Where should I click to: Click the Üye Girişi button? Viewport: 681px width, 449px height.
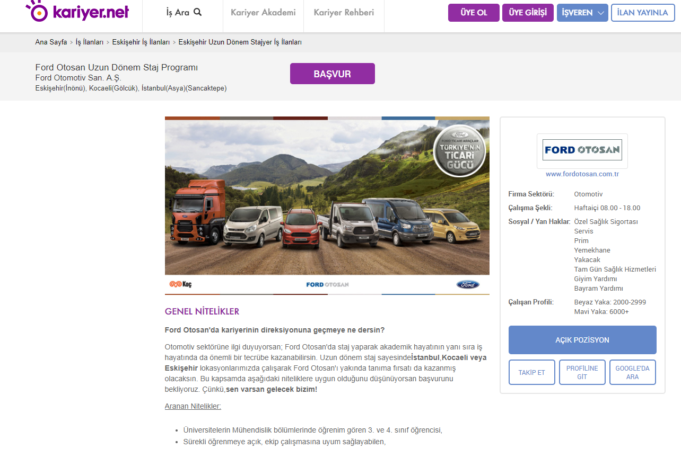click(528, 13)
